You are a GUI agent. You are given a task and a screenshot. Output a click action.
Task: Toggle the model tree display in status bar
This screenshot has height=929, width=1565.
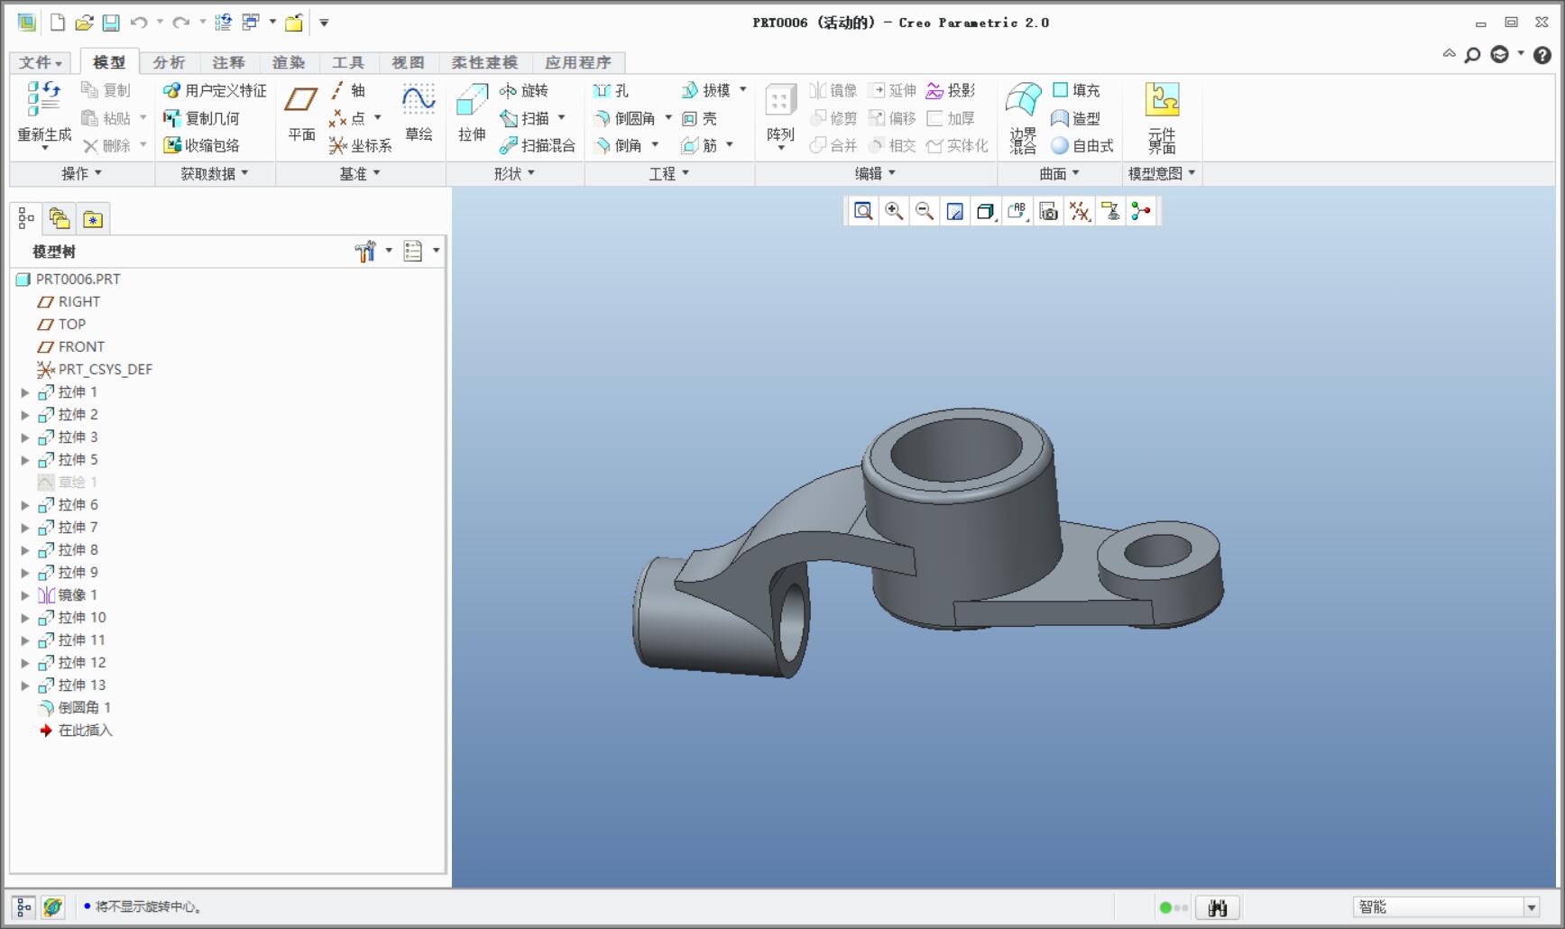click(24, 906)
